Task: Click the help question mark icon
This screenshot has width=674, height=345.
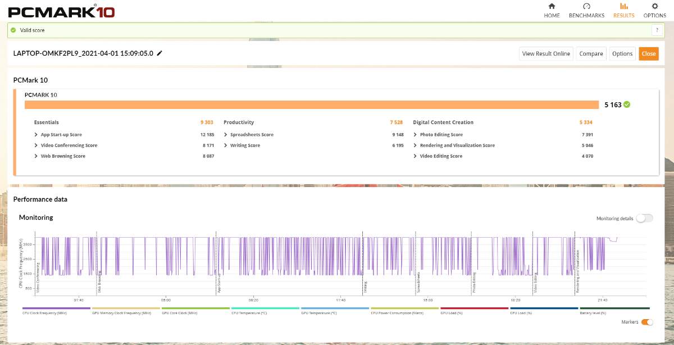Action: tap(656, 30)
